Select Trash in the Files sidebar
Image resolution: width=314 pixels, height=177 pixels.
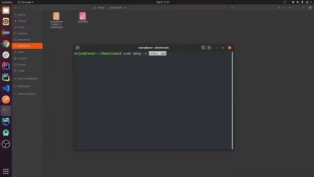point(27,71)
